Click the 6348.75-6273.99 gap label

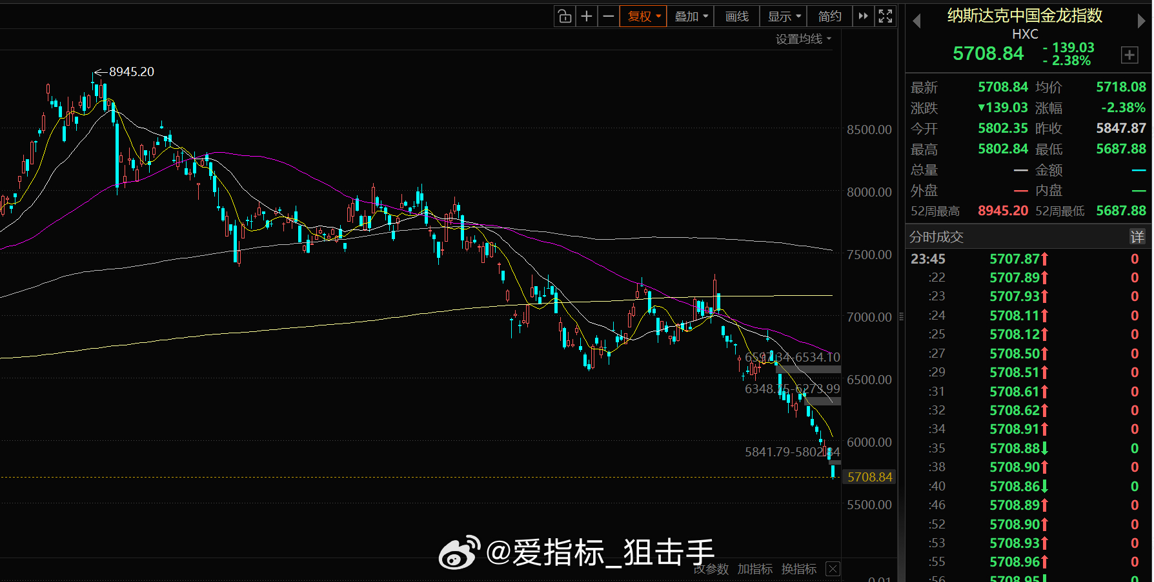click(x=793, y=389)
